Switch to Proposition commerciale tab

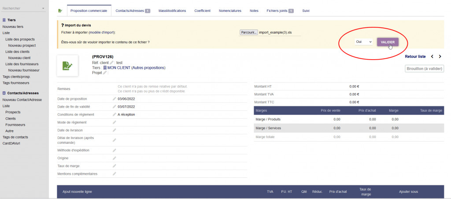pyautogui.click(x=89, y=11)
